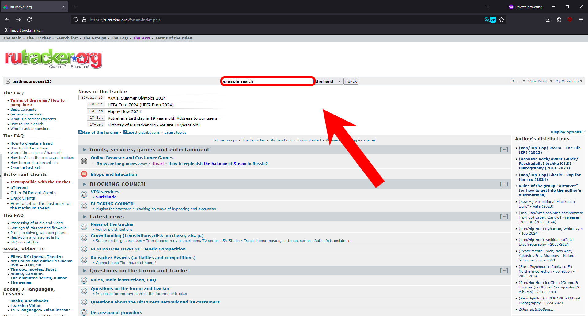Viewport: 588px width, 316px height.
Task: Open the Surfshark link
Action: [105, 197]
